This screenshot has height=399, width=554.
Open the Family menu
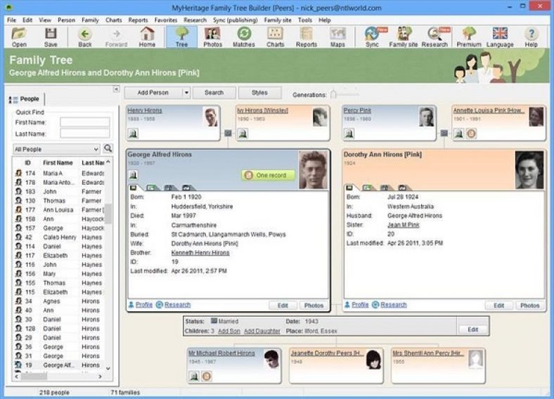point(90,20)
